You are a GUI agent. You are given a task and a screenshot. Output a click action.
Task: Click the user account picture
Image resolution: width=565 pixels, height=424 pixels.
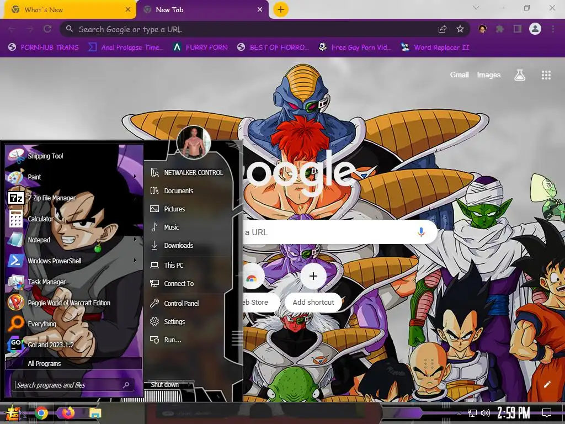(x=194, y=143)
